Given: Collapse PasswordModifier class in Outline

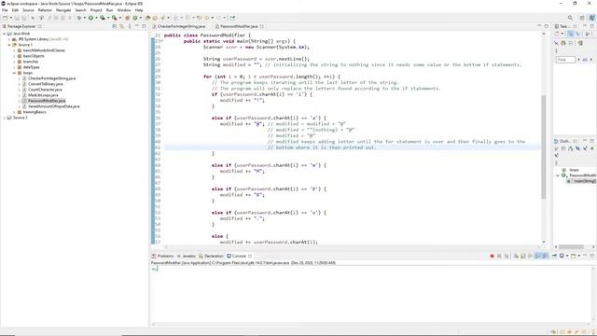Looking at the screenshot, I should [x=558, y=175].
